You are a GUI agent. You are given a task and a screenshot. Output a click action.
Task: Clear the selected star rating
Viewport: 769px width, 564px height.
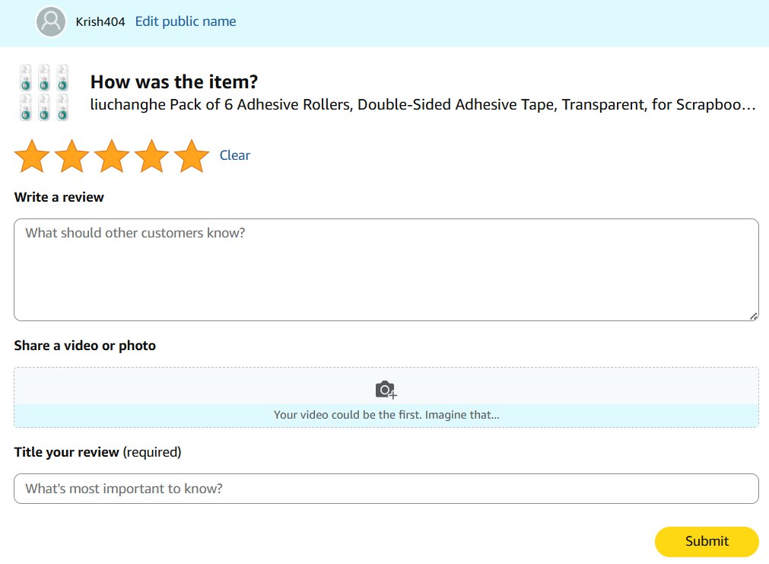coord(234,155)
